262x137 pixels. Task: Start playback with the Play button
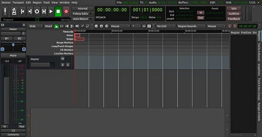click(51, 11)
